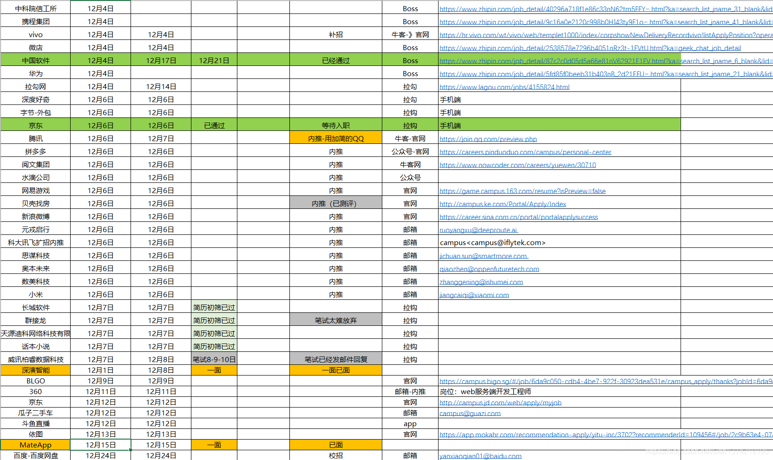Select the 已经通过 status cell

[336, 60]
